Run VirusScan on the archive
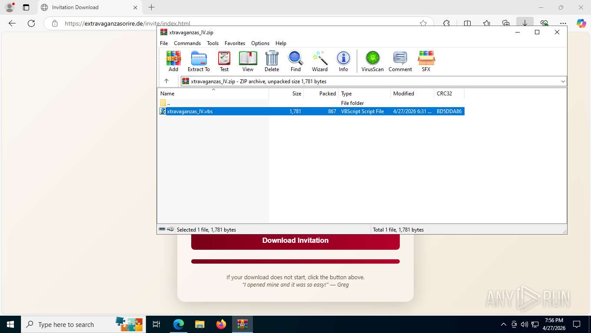 click(x=372, y=61)
